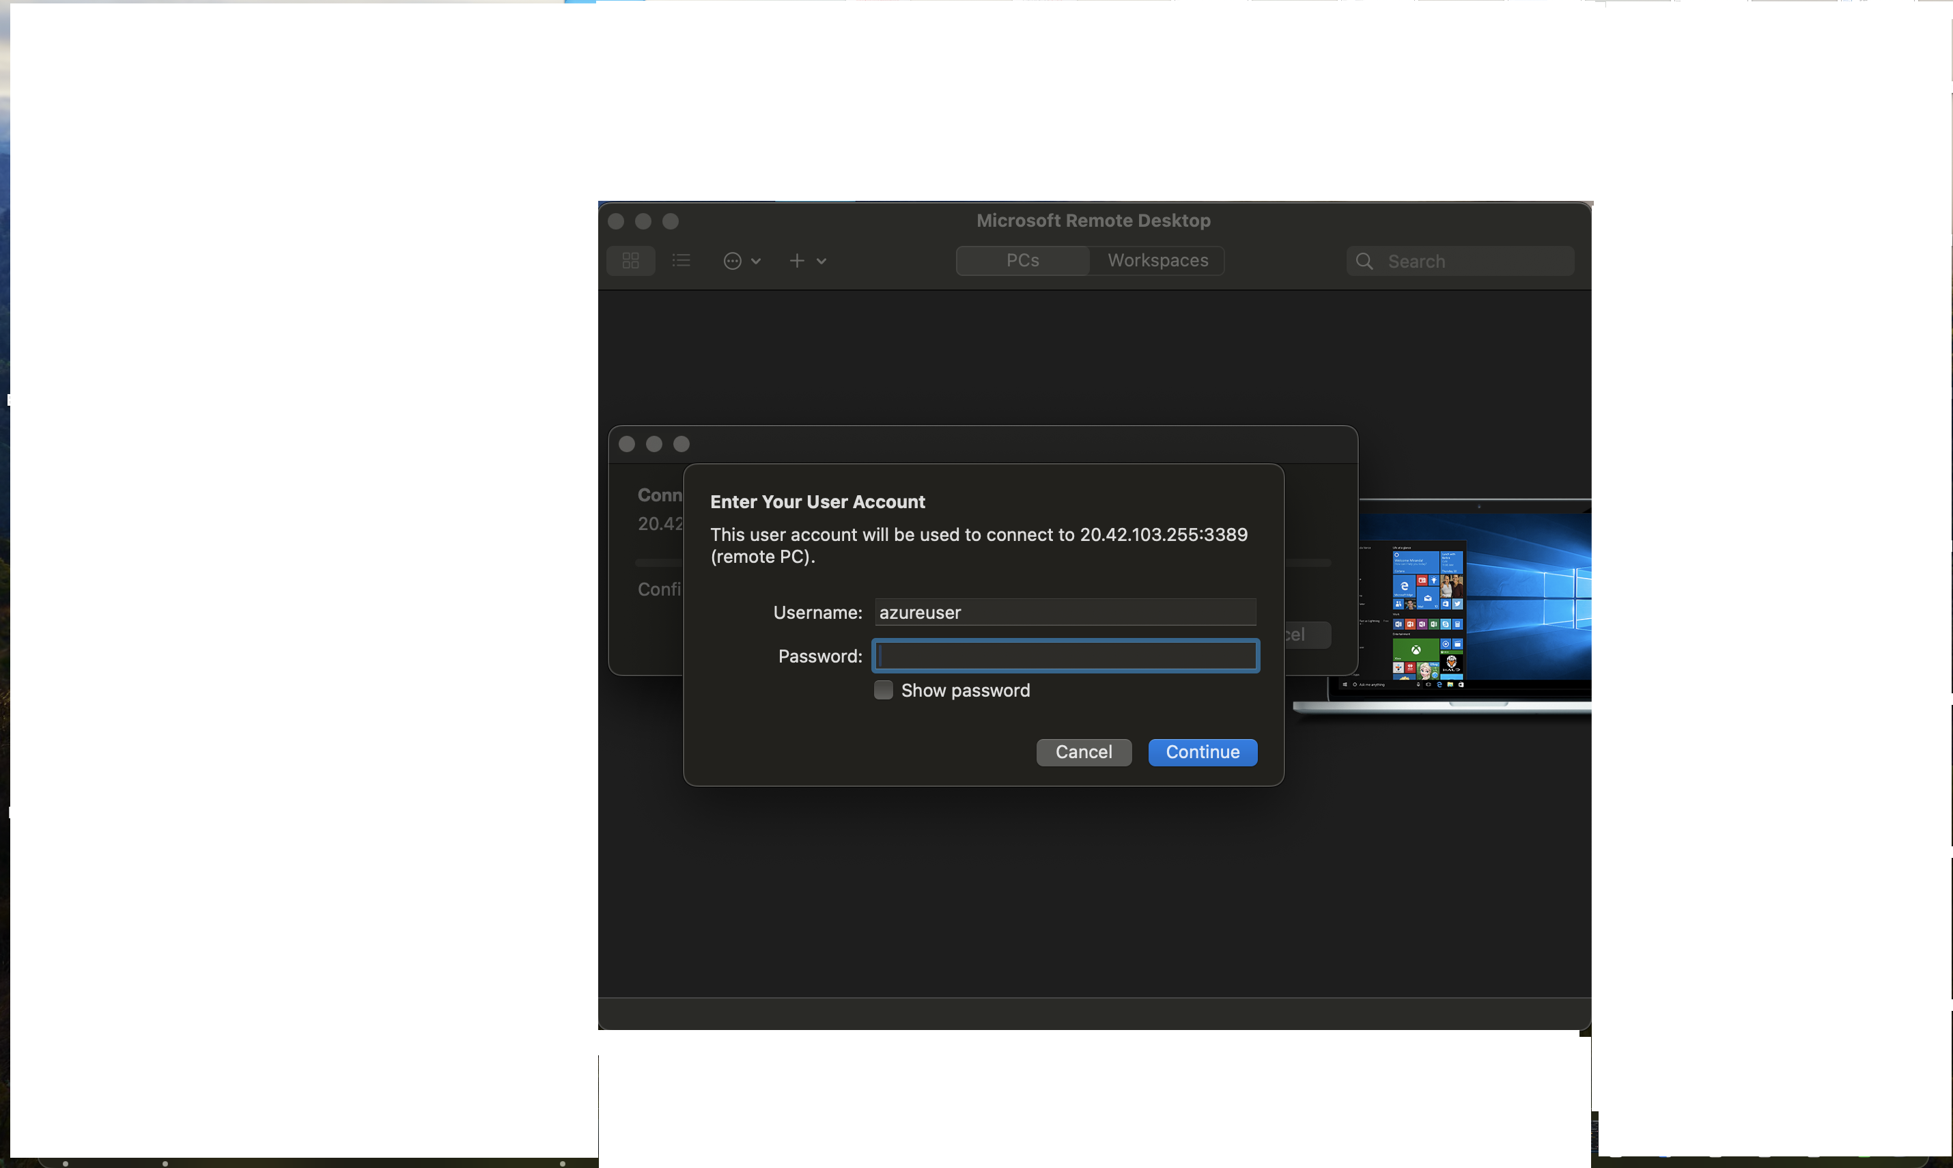Viewport: 1953px width, 1168px height.
Task: Expand the chevron beside the ellipsis icon
Action: 756,262
